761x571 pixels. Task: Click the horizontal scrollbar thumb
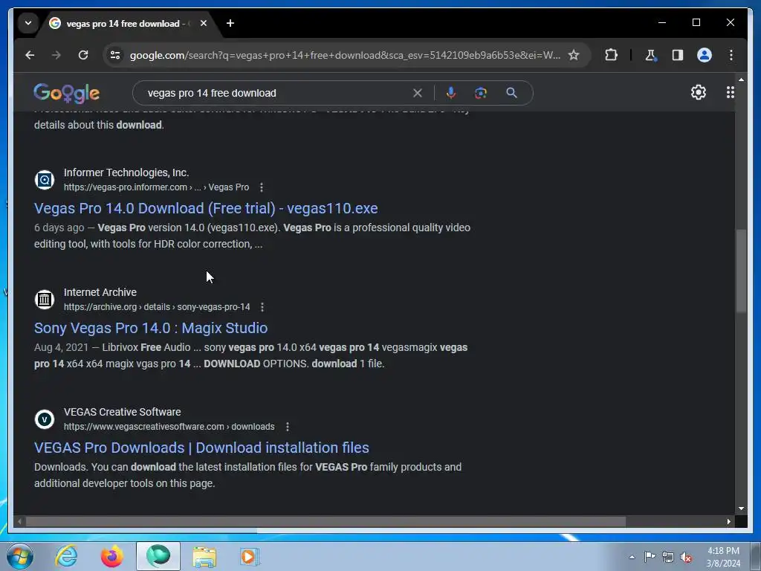pyautogui.click(x=326, y=521)
